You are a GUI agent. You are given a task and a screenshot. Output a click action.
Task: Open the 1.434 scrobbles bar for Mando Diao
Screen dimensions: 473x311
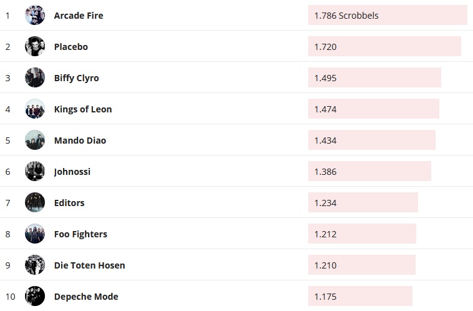(x=372, y=140)
